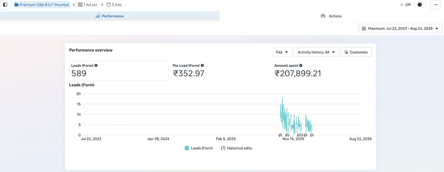This screenshot has width=444, height=172.
Task: Click info icon beside Amount spent
Action: (301, 66)
